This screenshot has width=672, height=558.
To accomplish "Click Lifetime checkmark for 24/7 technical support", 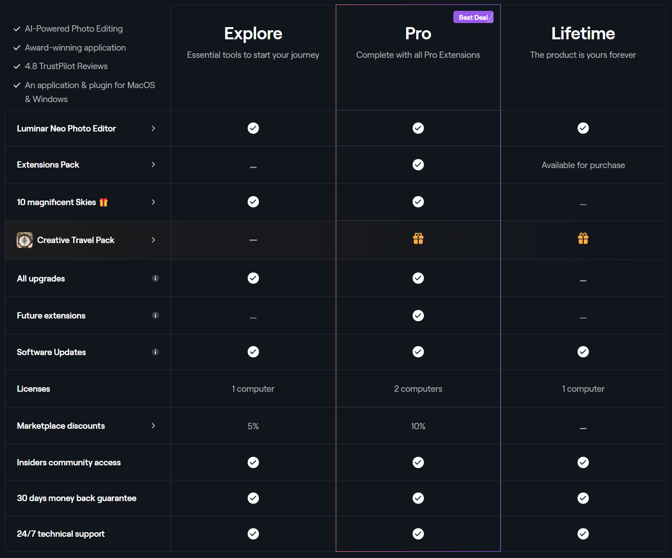I will (x=583, y=534).
